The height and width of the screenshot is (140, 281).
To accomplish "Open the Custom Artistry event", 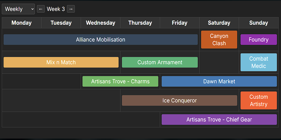I will [258, 100].
